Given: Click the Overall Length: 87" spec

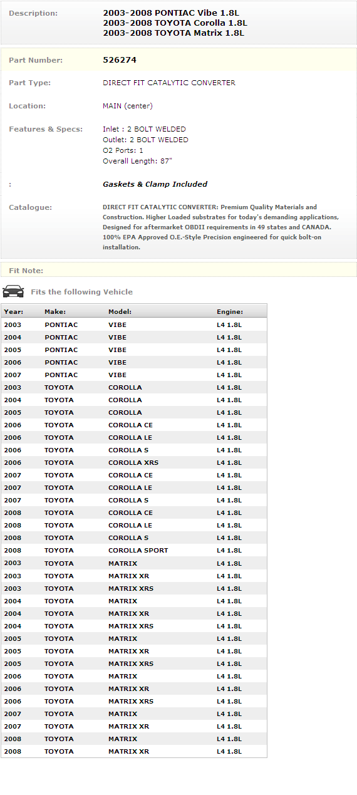Looking at the screenshot, I should click(x=137, y=161).
